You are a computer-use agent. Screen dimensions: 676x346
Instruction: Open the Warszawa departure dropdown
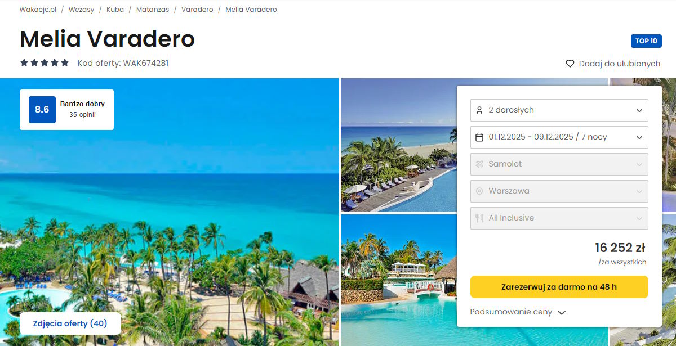(x=559, y=191)
